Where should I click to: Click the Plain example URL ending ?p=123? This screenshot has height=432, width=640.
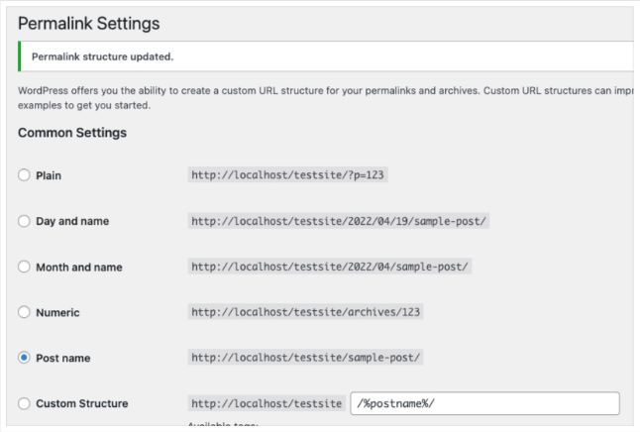[x=287, y=174]
